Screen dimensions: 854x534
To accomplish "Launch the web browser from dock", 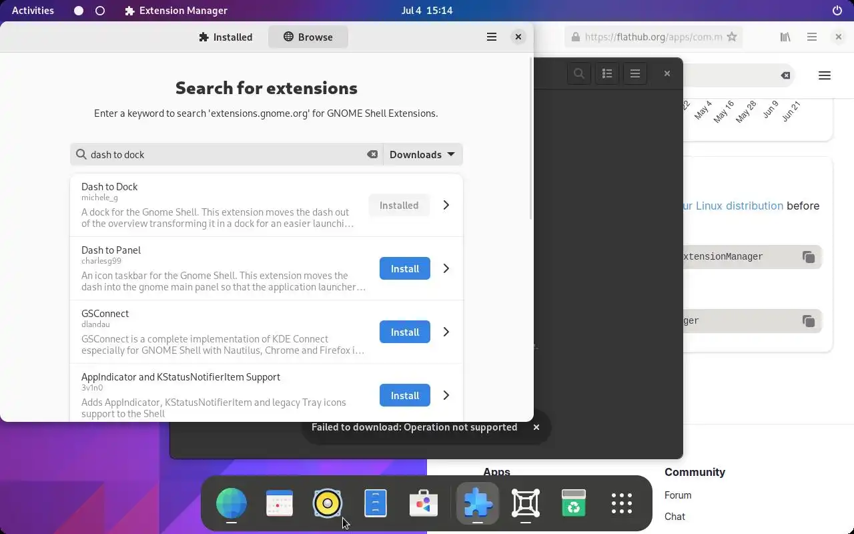I will tap(232, 503).
